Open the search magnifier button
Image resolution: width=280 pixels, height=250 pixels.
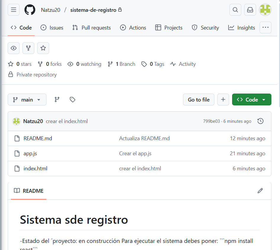point(235,10)
